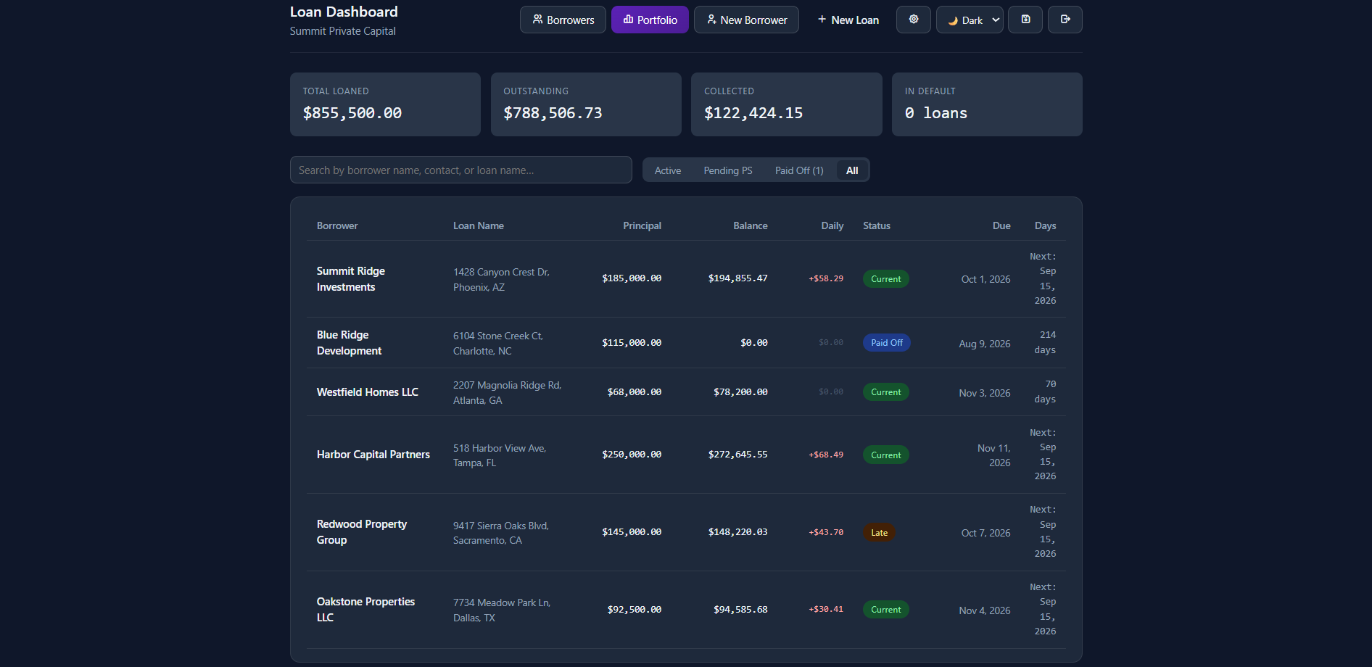Click the New Borrower button
The image size is (1372, 667).
click(746, 20)
